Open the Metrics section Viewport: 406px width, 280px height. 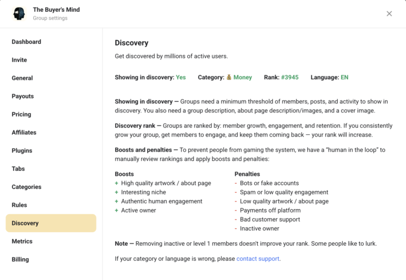tap(23, 241)
